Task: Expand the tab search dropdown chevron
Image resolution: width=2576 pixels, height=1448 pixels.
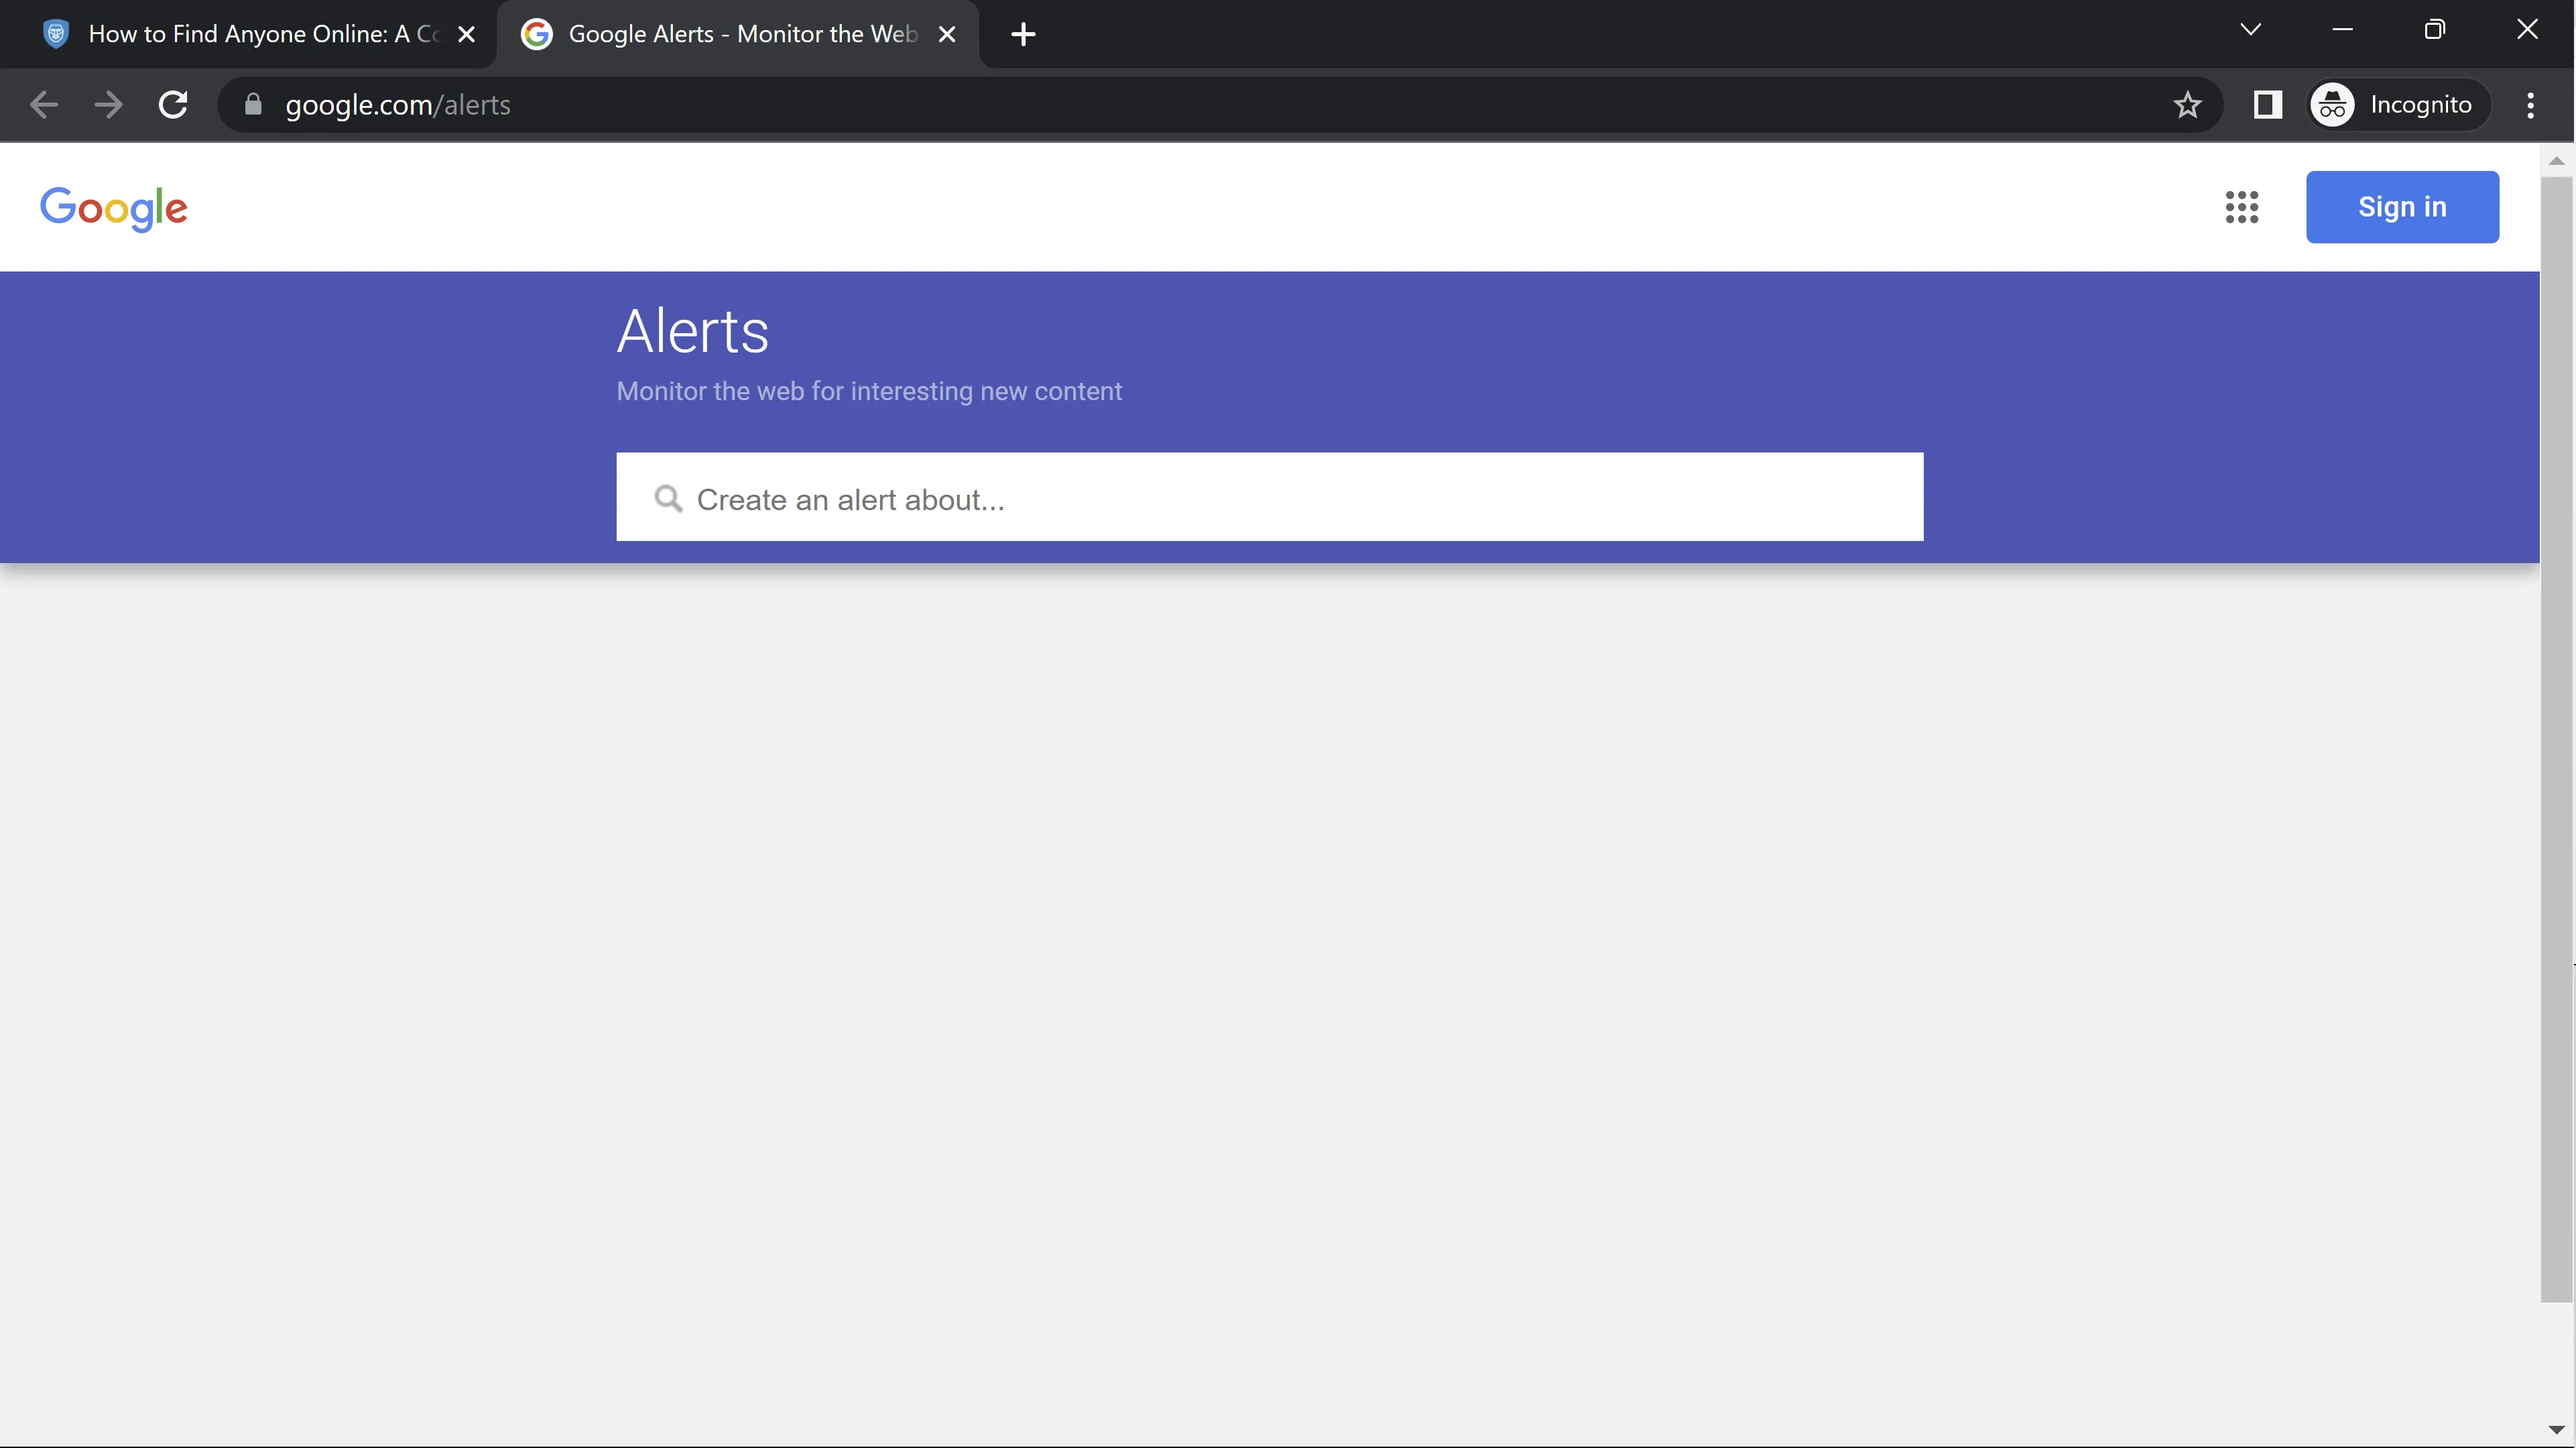Action: (2250, 30)
